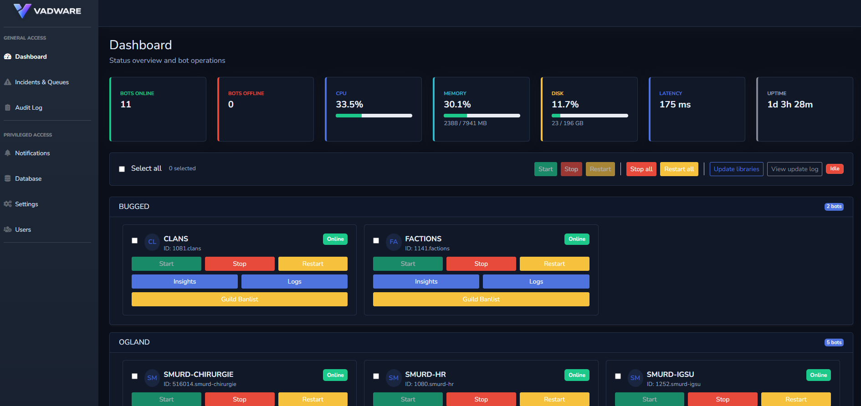861x406 pixels.
Task: Open Logs for CLANS bot
Action: click(x=294, y=281)
